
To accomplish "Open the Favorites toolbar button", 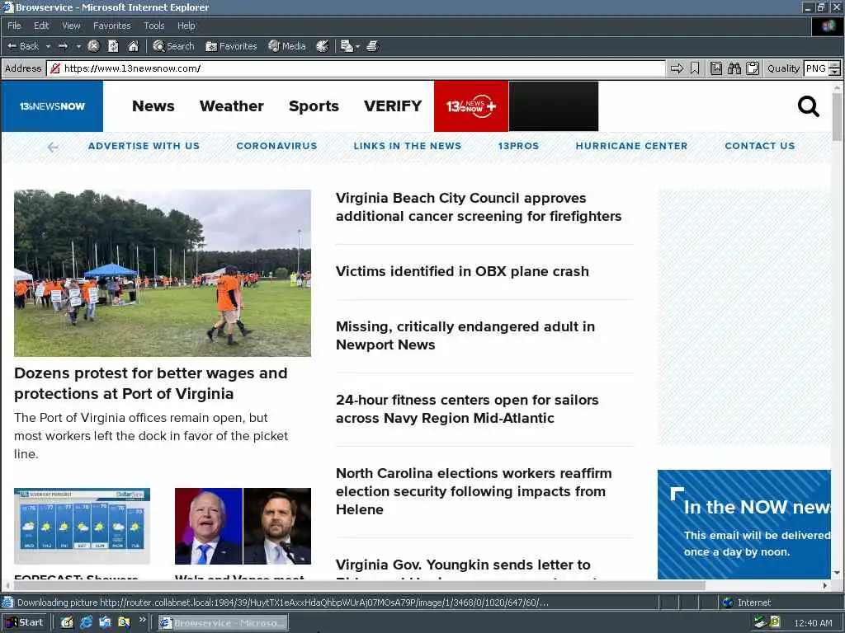I will point(231,46).
